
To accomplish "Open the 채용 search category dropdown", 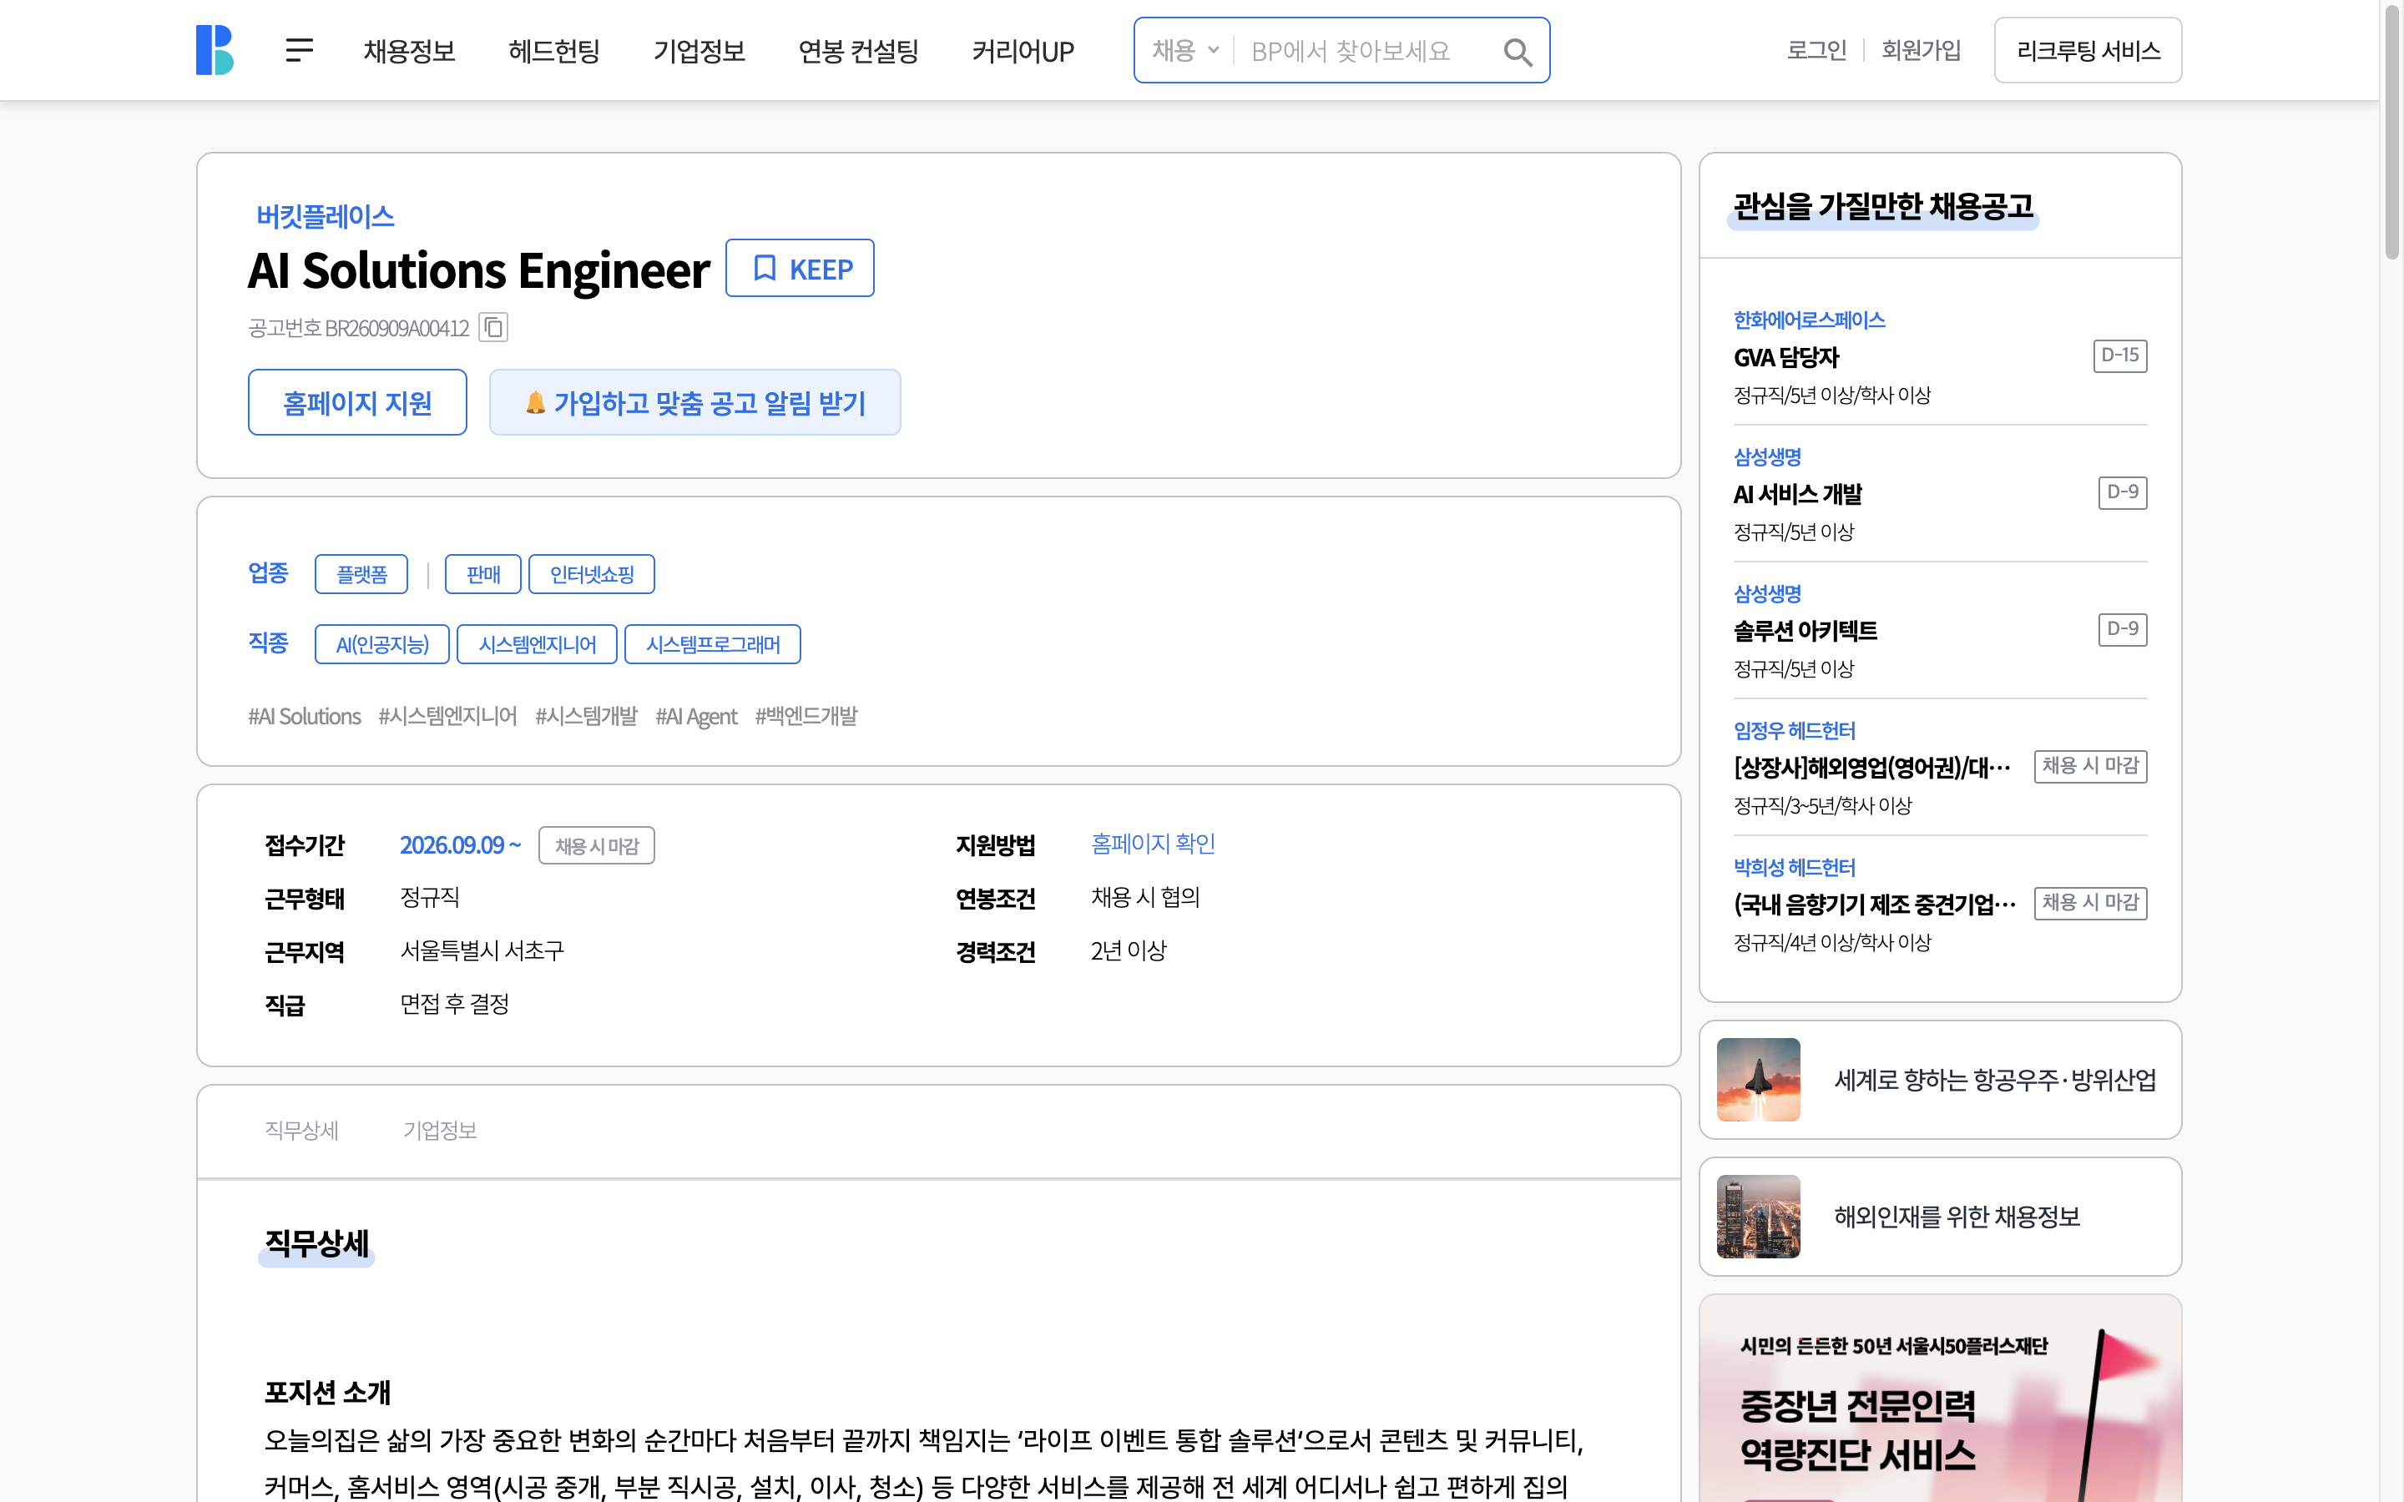I will [x=1185, y=50].
